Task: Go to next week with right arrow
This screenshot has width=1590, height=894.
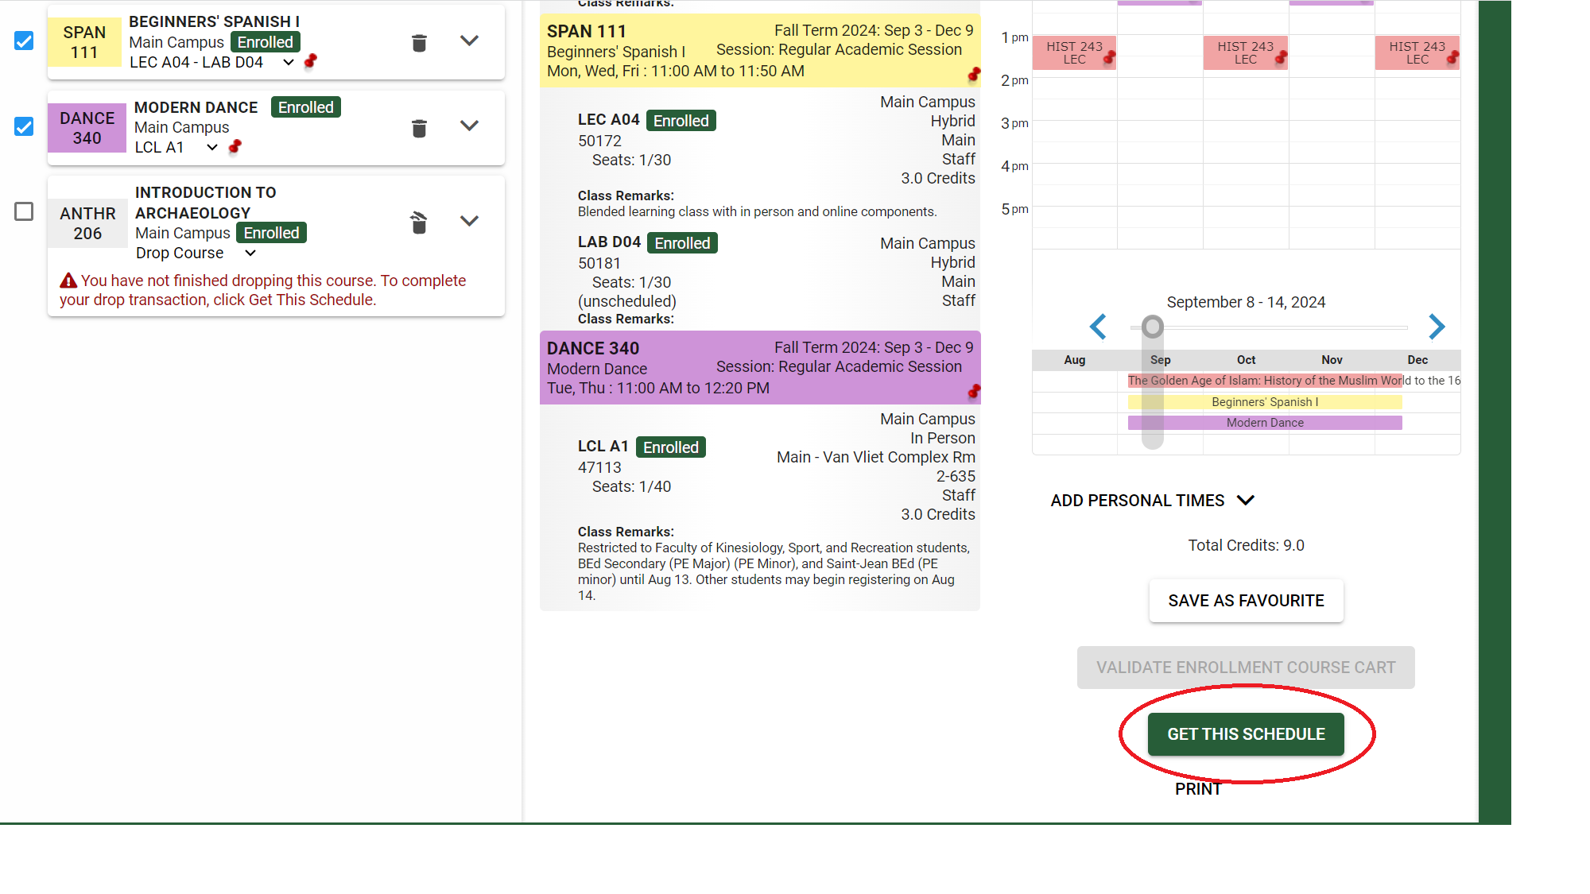Action: pyautogui.click(x=1436, y=327)
